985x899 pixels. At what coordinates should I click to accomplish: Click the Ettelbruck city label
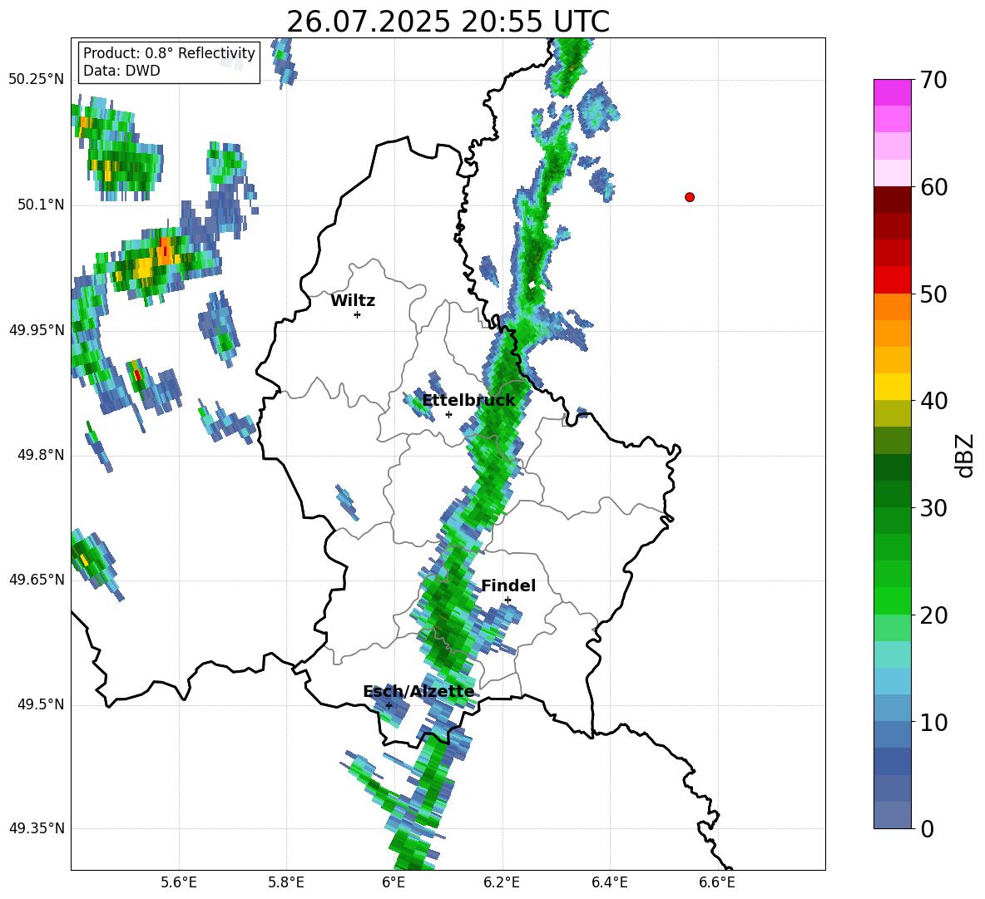pyautogui.click(x=468, y=401)
